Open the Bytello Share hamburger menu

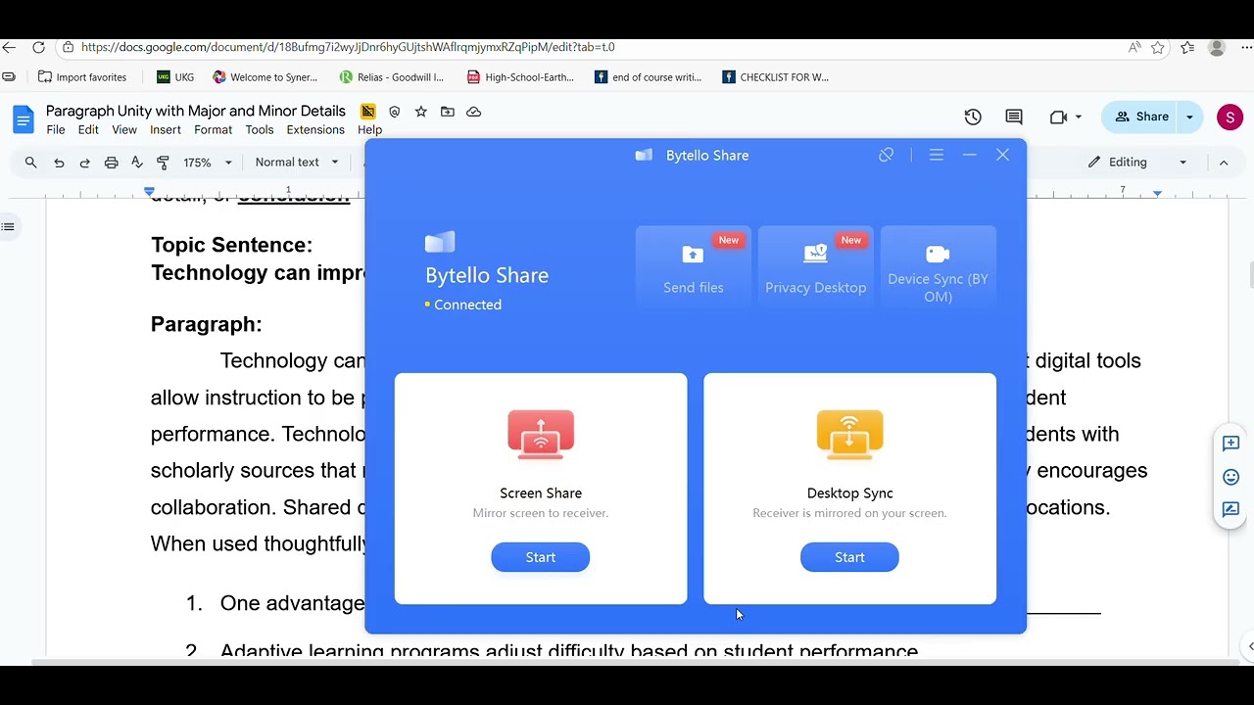pos(937,155)
